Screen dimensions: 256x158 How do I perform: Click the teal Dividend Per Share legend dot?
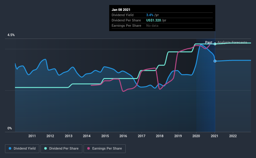[x=46, y=148]
